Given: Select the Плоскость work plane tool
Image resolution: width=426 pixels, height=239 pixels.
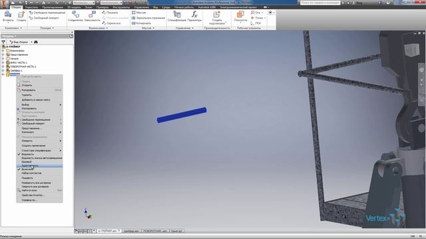Looking at the screenshot, I should click(x=240, y=16).
